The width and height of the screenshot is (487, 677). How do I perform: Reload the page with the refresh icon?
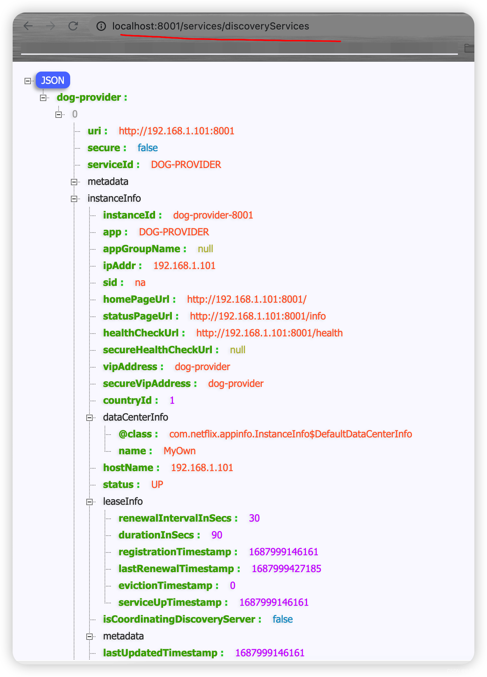73,26
